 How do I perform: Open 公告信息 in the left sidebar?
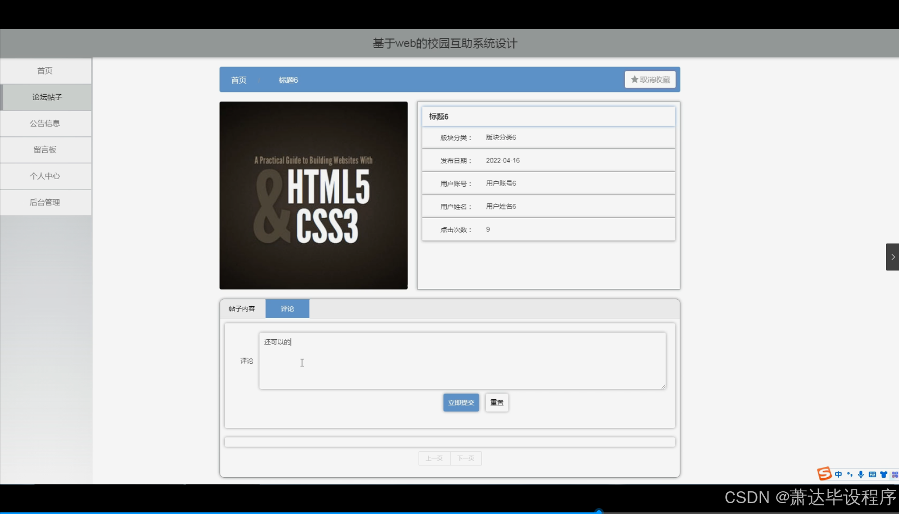[x=45, y=123]
